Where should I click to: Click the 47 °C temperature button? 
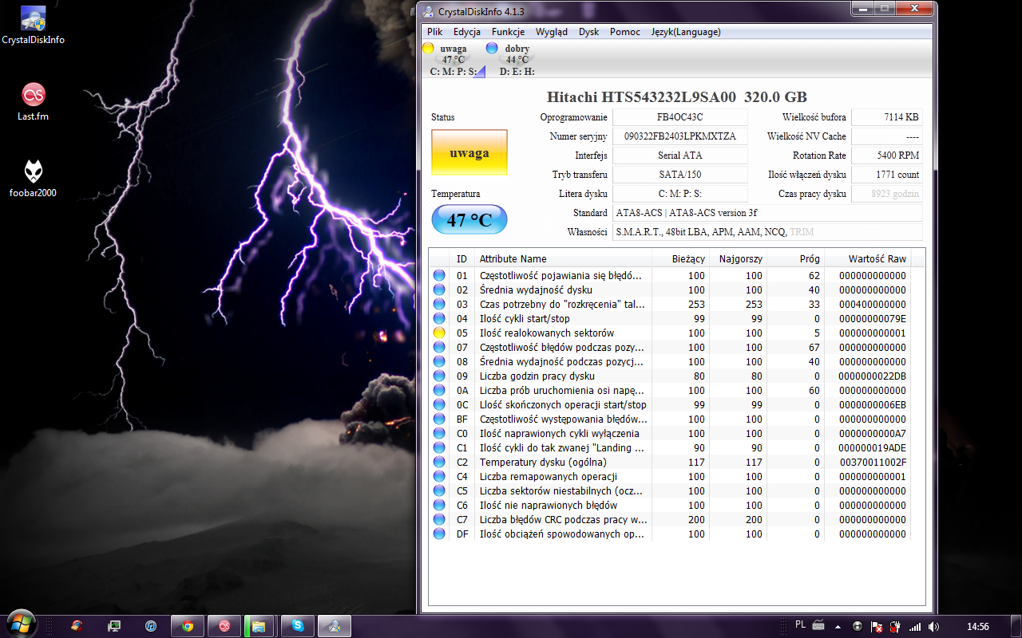click(469, 219)
